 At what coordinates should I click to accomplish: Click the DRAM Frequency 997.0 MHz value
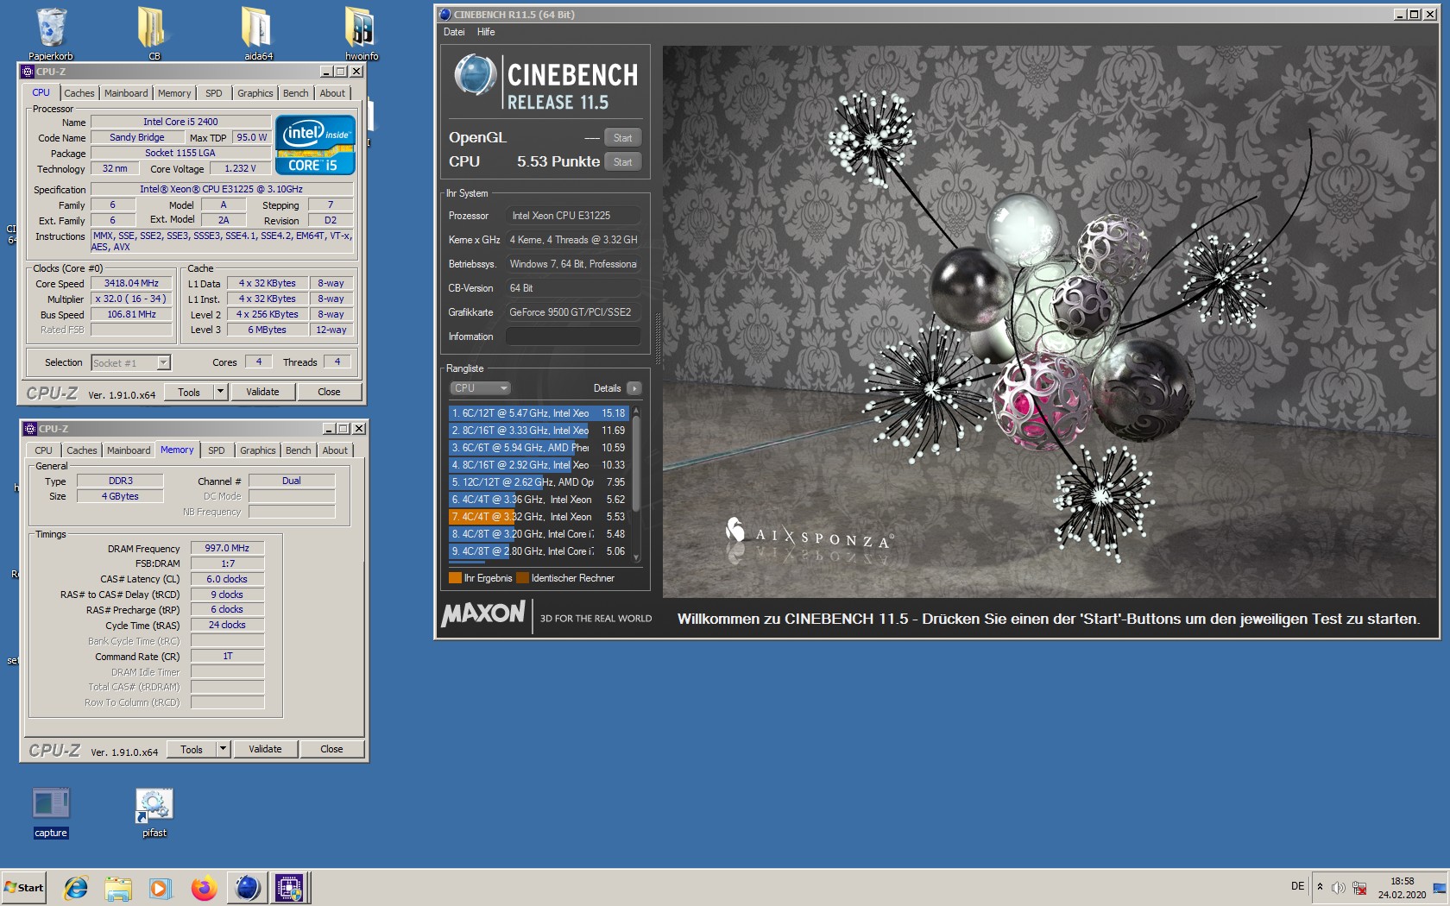pyautogui.click(x=227, y=548)
